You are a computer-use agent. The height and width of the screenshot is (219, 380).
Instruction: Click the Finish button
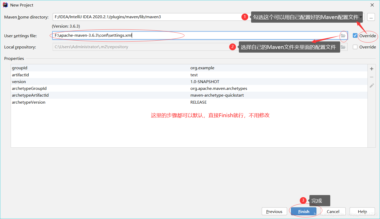point(303,211)
